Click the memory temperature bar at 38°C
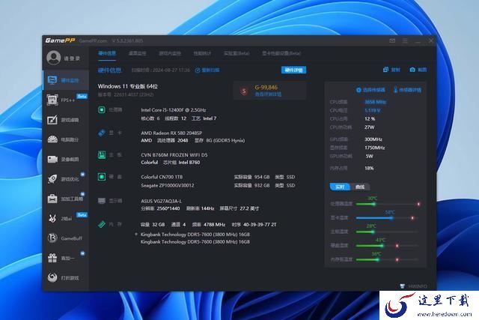The image size is (479, 320). 388,260
